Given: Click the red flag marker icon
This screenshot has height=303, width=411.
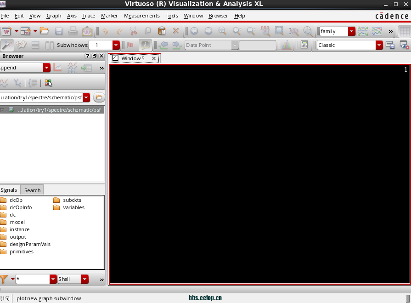Looking at the screenshot, I should point(130,45).
